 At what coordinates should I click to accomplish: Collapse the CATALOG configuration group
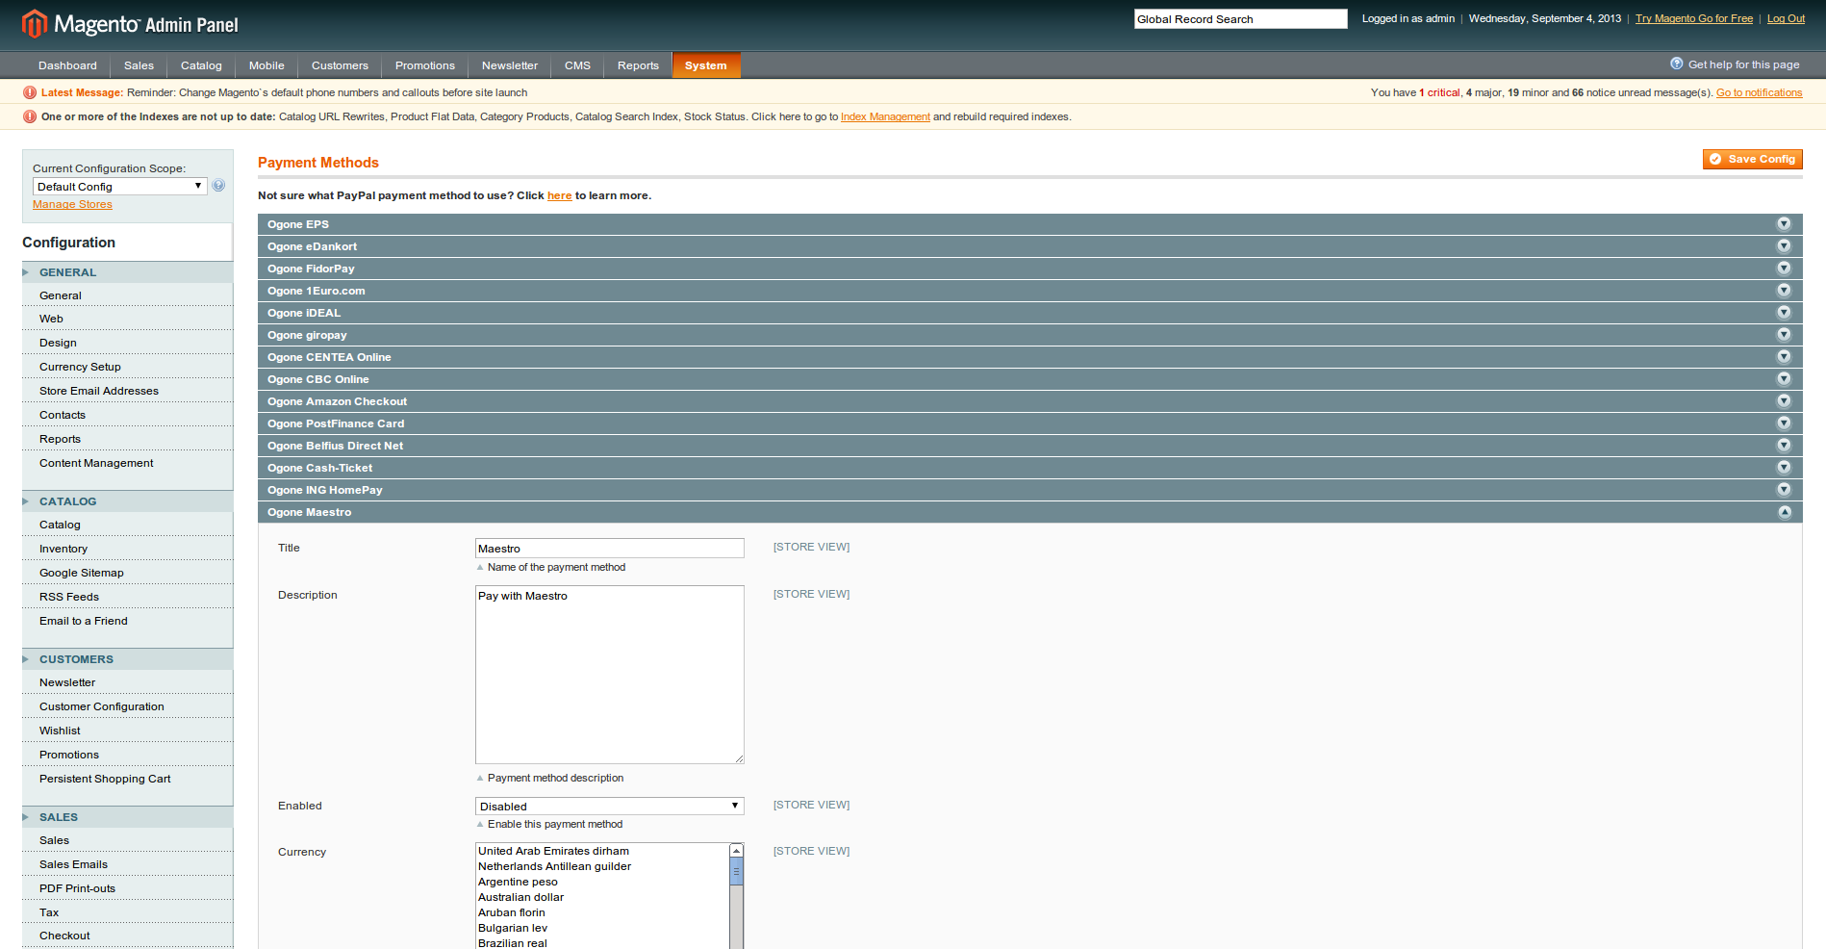pos(127,501)
